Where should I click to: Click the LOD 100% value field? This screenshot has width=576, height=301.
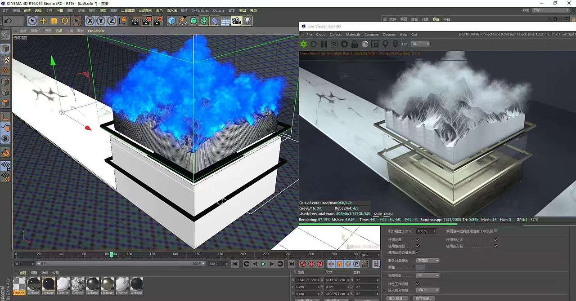426,231
